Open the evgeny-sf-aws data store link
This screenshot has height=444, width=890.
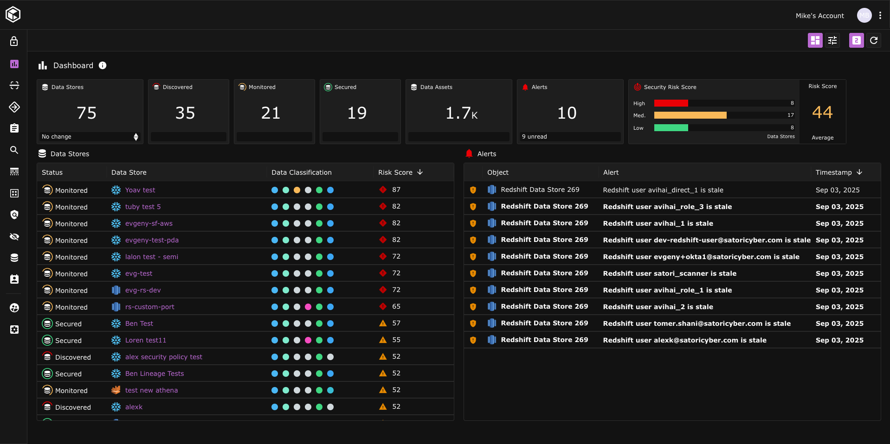click(x=148, y=223)
